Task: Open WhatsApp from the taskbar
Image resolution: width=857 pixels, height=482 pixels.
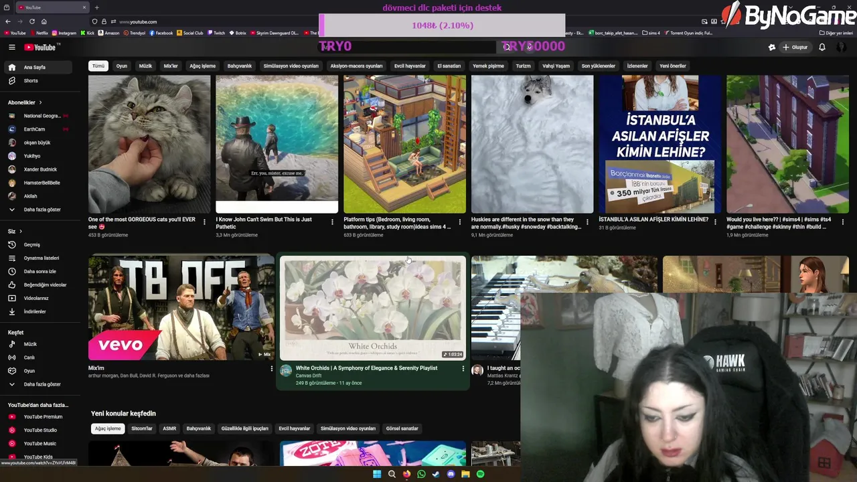Action: tap(421, 474)
